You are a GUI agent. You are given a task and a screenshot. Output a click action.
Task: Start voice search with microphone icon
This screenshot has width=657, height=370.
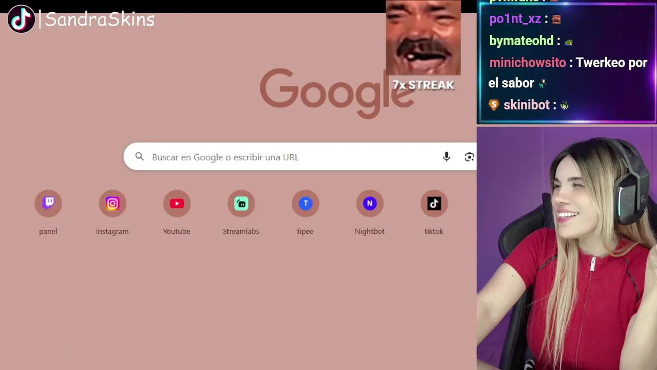(x=447, y=157)
